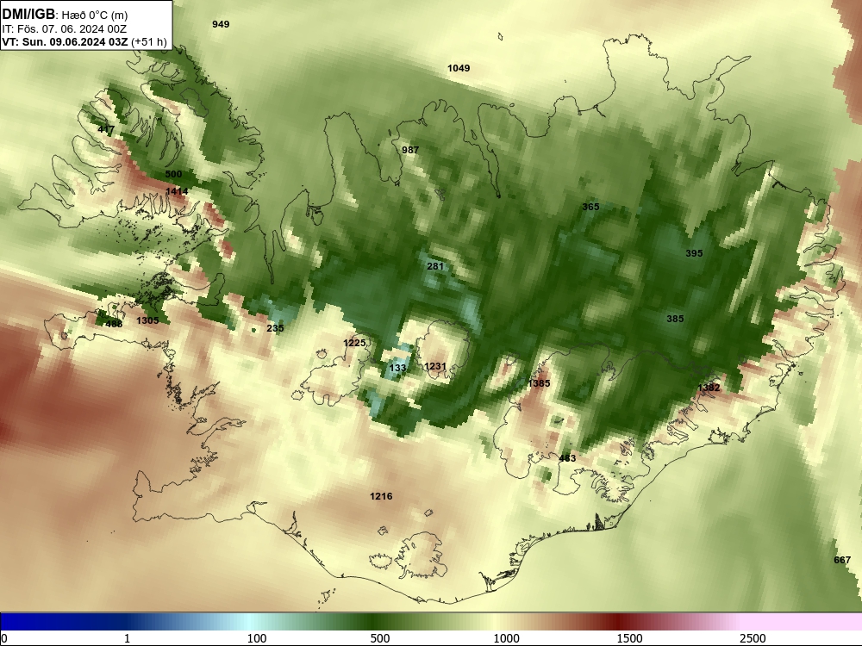862x646 pixels.
Task: Click the map value label 1216
Action: click(x=381, y=497)
